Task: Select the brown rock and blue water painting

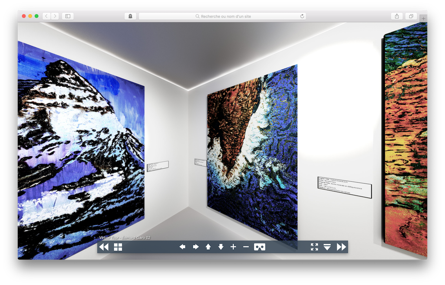Action: point(252,156)
